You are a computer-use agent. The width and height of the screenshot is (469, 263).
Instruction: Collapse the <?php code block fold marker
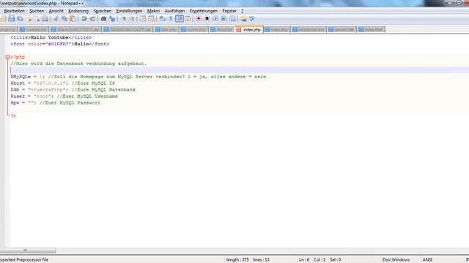[x=7, y=57]
